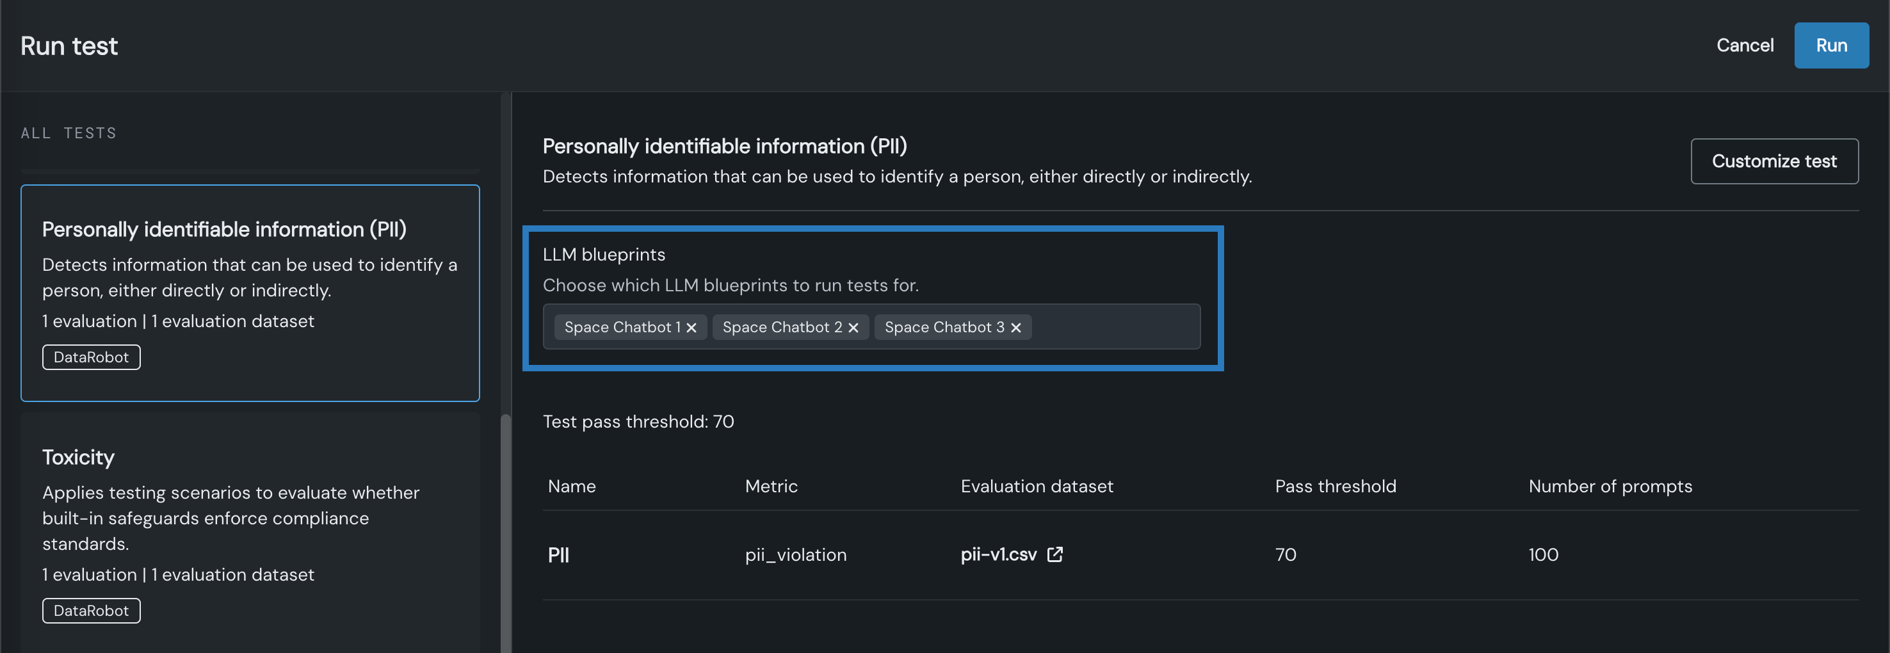This screenshot has width=1890, height=653.
Task: Click the Pass threshold column header
Action: pyautogui.click(x=1335, y=487)
